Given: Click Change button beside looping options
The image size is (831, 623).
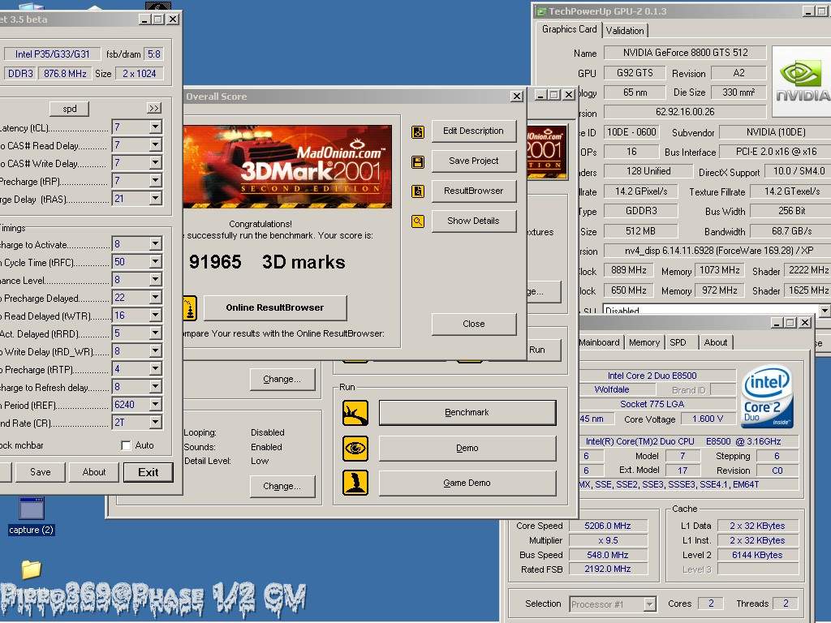Looking at the screenshot, I should click(282, 487).
